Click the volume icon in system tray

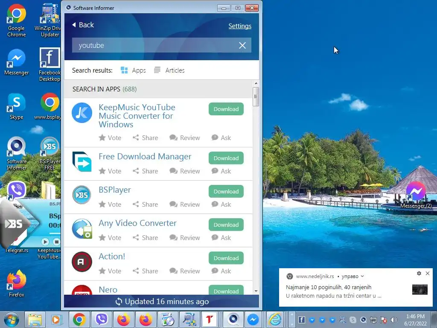(394, 319)
